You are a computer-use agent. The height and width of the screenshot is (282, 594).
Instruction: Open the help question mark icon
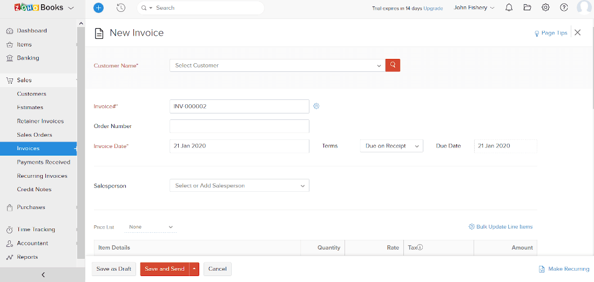(x=564, y=8)
